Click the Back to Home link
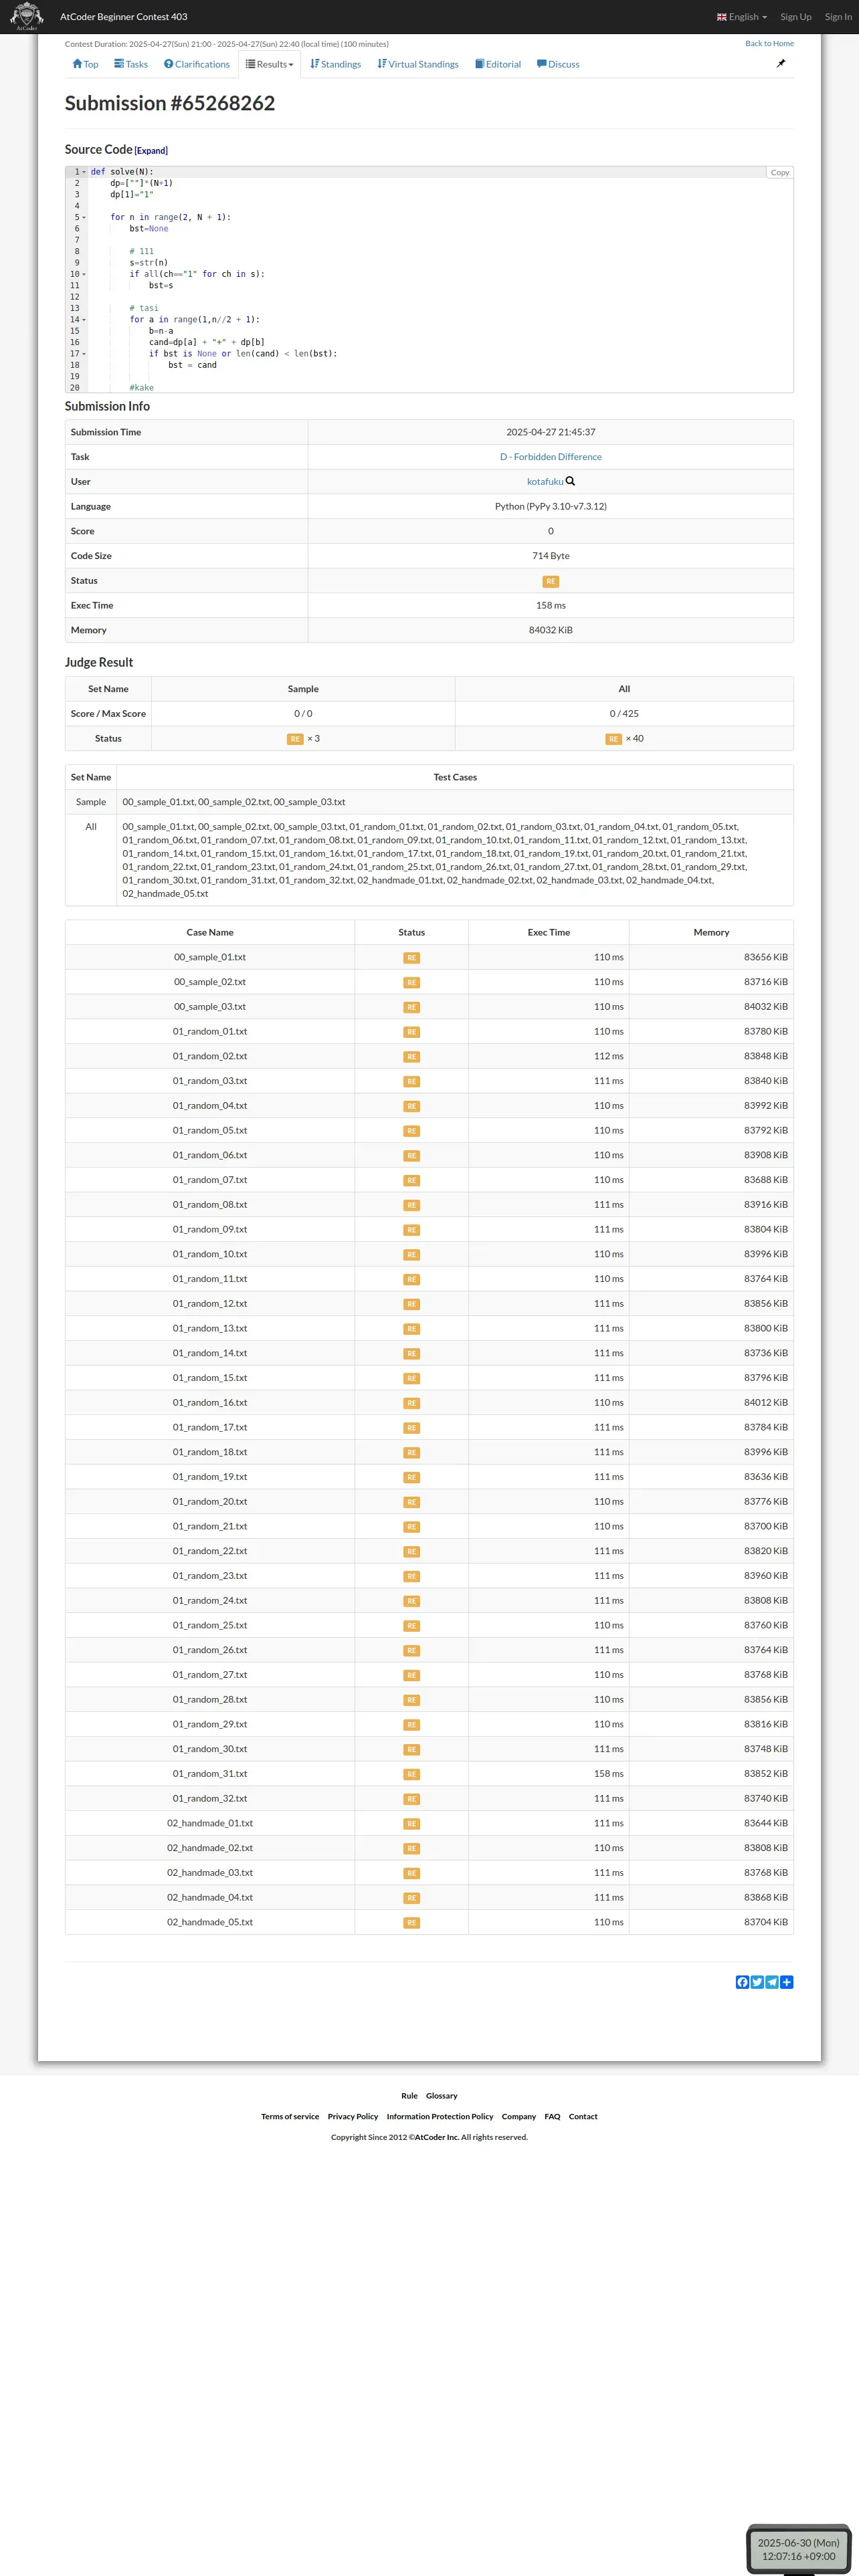 click(x=768, y=43)
